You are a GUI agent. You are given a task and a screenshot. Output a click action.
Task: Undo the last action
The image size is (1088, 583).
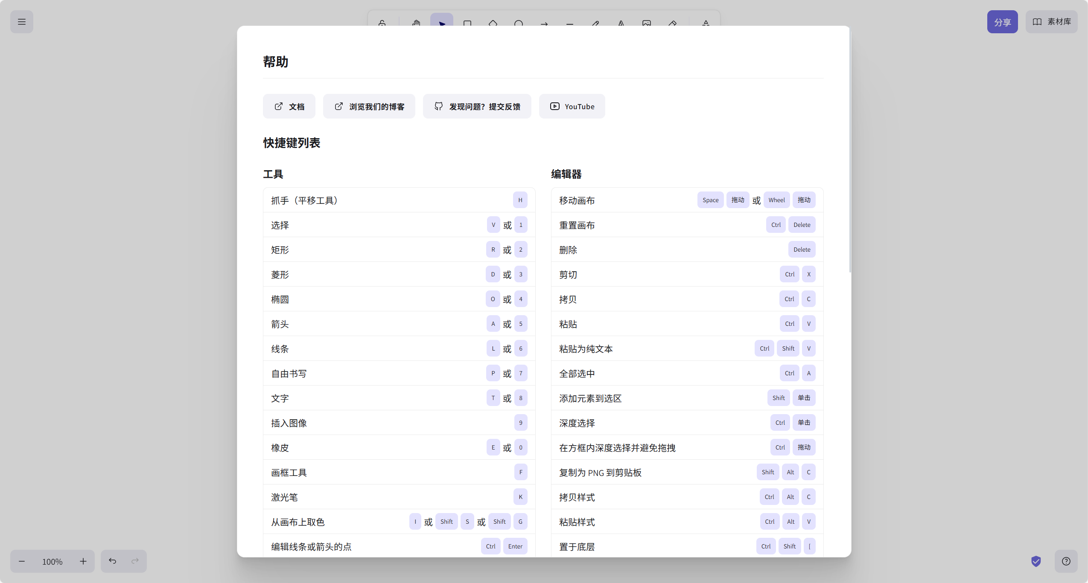112,561
